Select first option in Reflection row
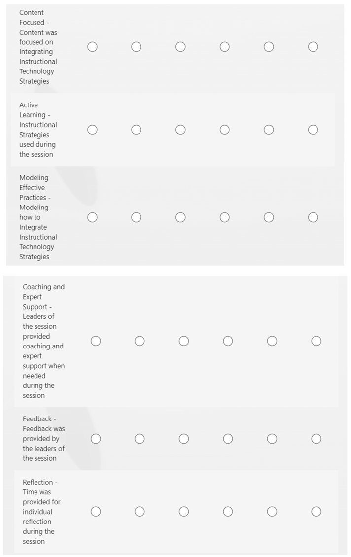Image resolution: width=351 pixels, height=557 pixels. point(96,512)
